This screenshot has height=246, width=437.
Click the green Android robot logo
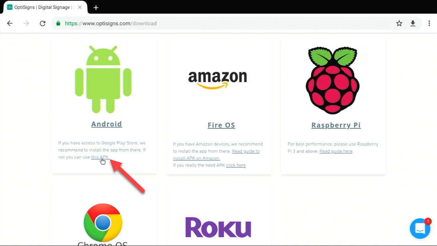103,79
